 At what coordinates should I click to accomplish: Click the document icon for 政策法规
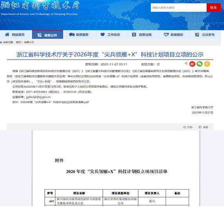(134, 34)
